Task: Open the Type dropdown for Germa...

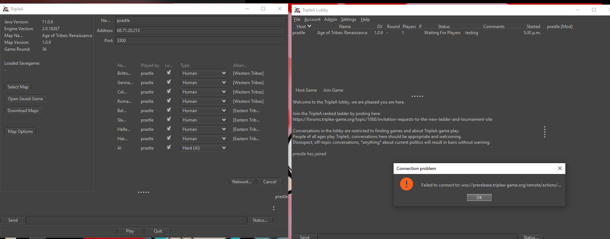Action: [204, 83]
